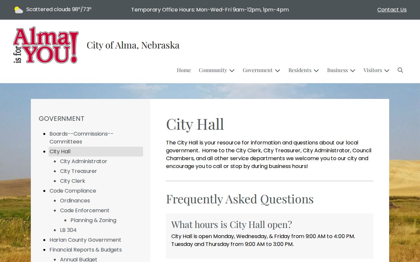Open the site search magnifier icon
Image resolution: width=420 pixels, height=262 pixels.
(400, 70)
